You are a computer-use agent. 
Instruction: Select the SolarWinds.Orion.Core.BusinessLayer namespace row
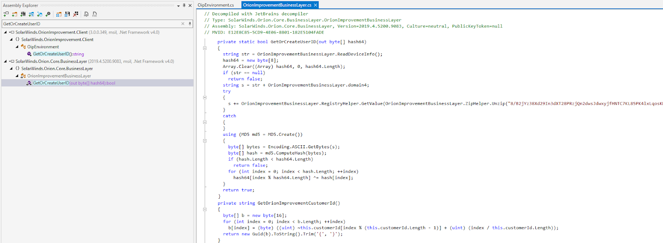[x=57, y=69]
